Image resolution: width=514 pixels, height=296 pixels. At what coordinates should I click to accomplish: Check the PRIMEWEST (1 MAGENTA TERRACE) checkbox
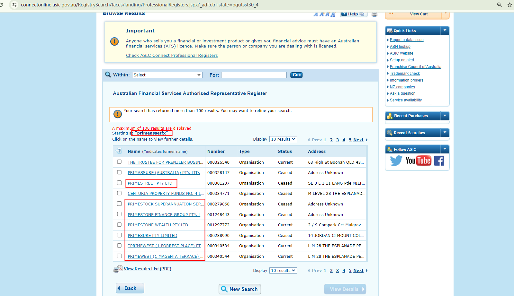click(119, 256)
